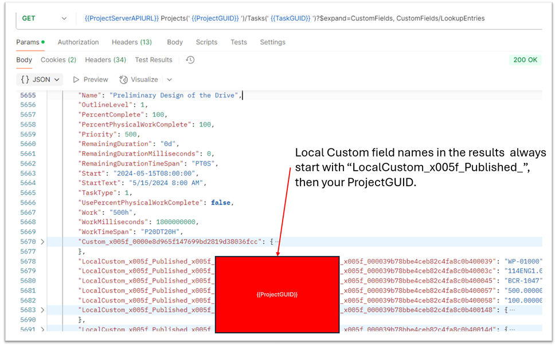Click the false value on line 5666
This screenshot has width=559, height=346.
click(x=220, y=202)
